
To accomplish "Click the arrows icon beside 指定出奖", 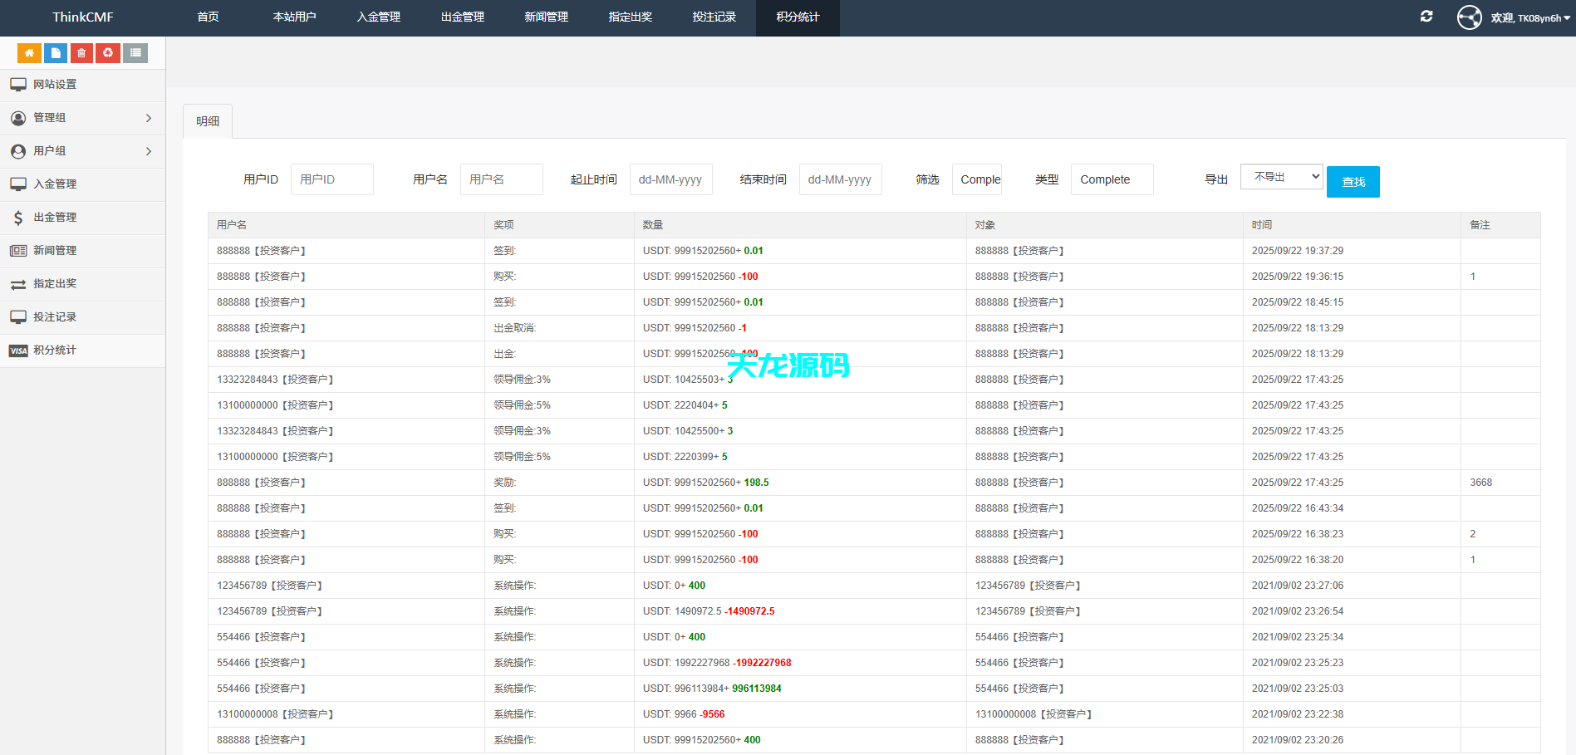I will pos(18,284).
